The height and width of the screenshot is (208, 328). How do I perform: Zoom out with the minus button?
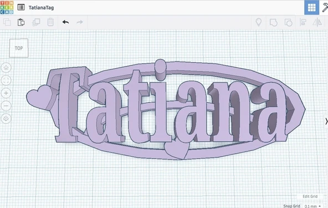tap(6, 106)
